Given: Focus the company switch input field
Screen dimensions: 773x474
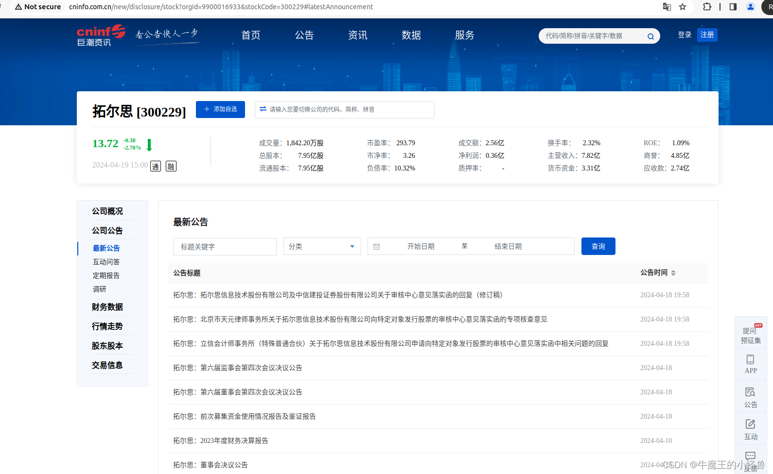Looking at the screenshot, I should pyautogui.click(x=345, y=110).
